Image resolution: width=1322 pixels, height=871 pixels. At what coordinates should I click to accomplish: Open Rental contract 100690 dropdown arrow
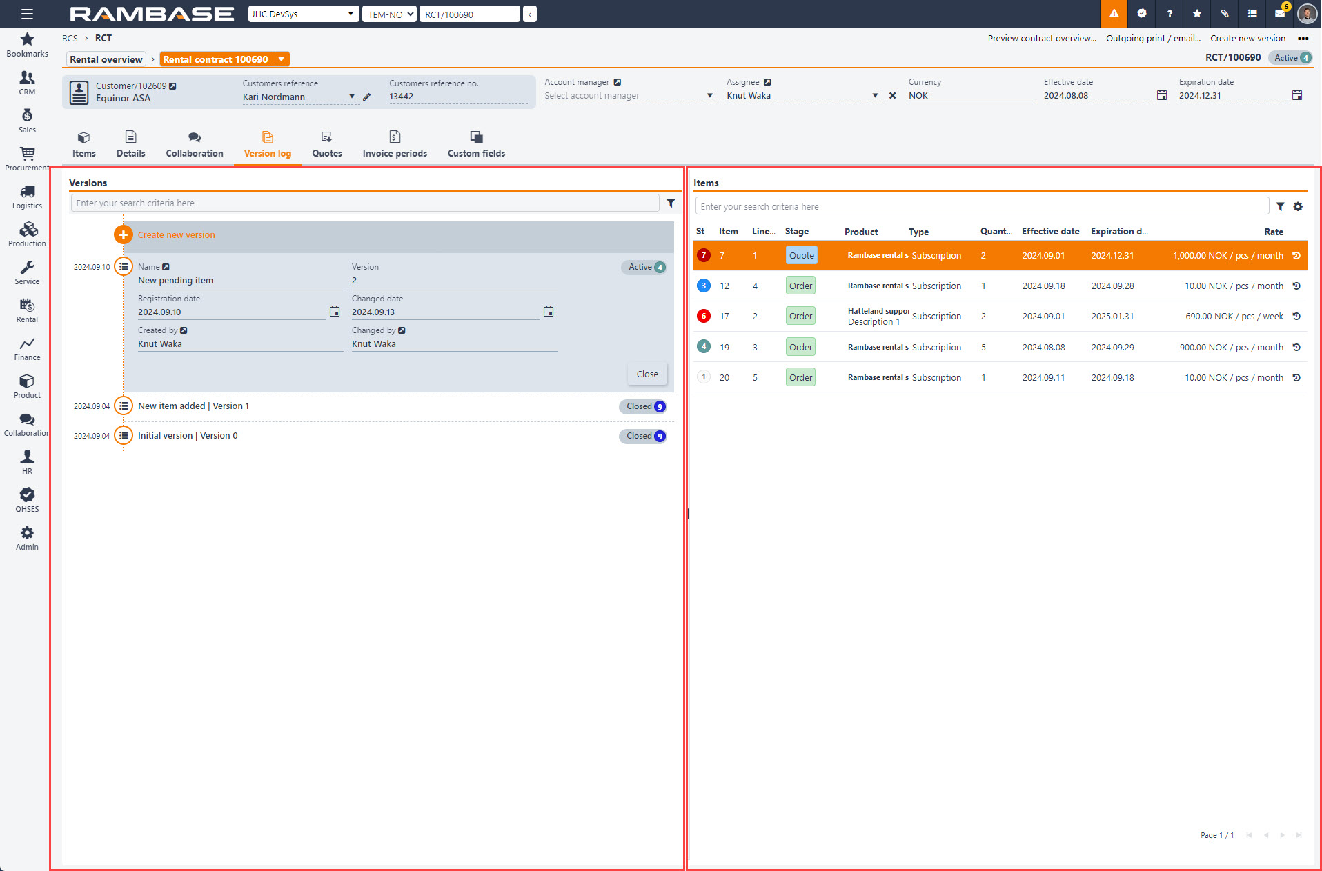click(282, 60)
